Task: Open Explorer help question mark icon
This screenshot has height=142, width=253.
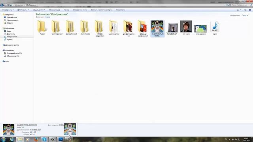Action: 250,10
